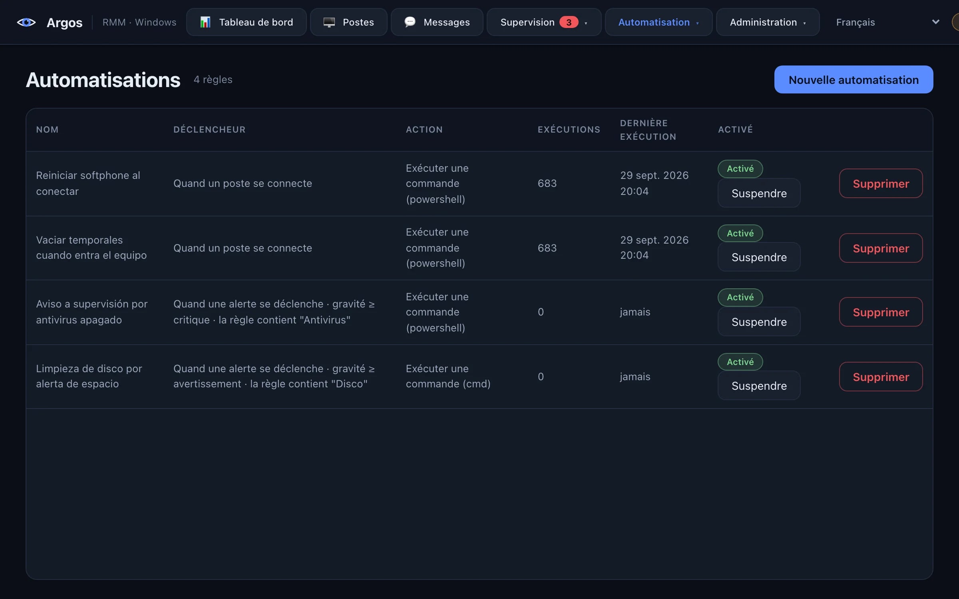Select the name Vaciar temporales cuando entra el equipo
The height and width of the screenshot is (599, 959).
[x=91, y=248]
